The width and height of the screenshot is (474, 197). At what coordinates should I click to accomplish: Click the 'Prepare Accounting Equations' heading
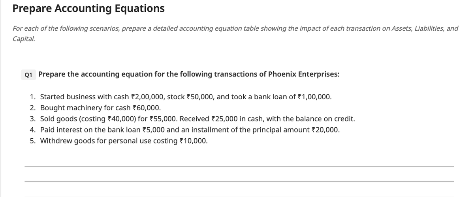click(x=88, y=9)
